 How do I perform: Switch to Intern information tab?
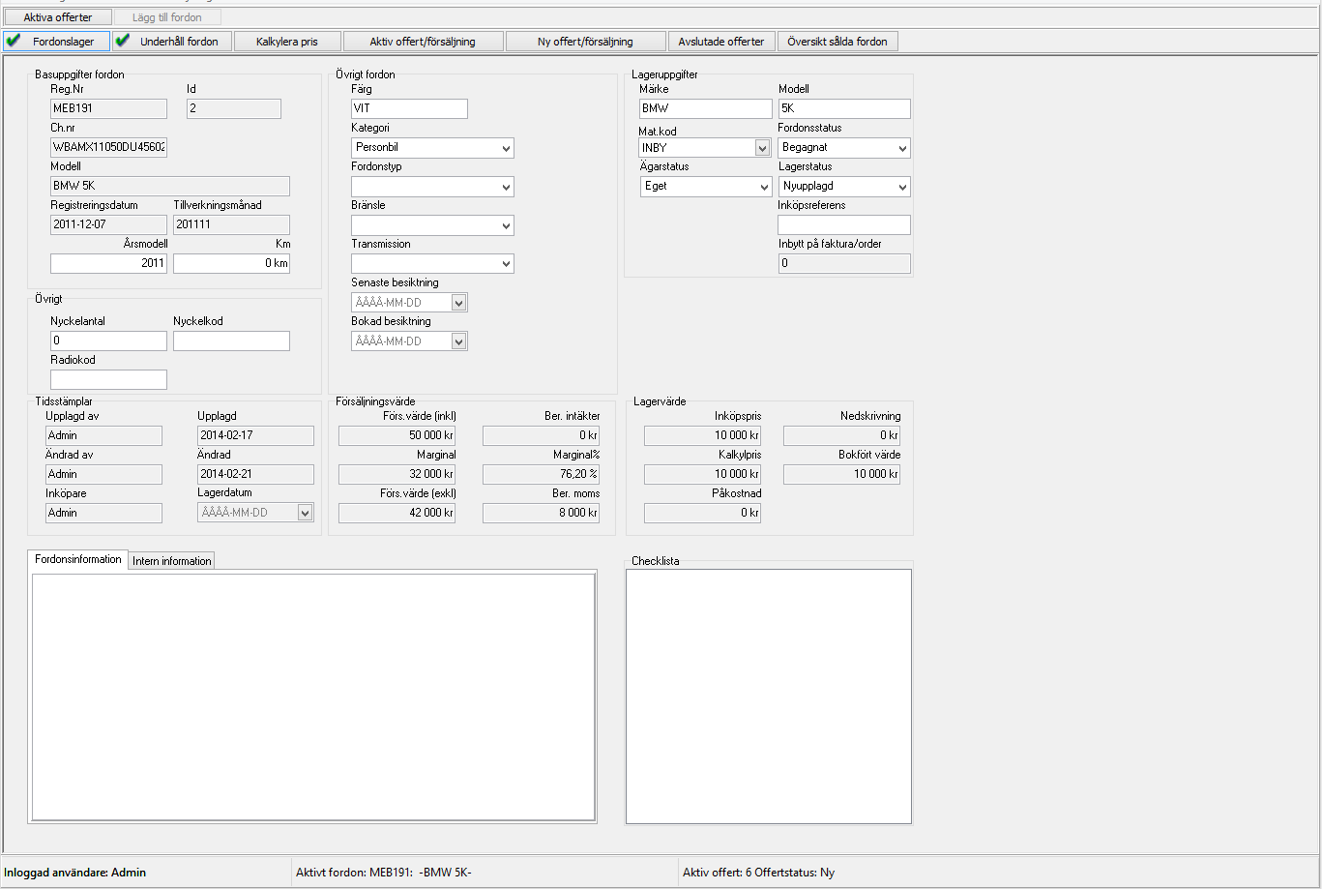172,561
